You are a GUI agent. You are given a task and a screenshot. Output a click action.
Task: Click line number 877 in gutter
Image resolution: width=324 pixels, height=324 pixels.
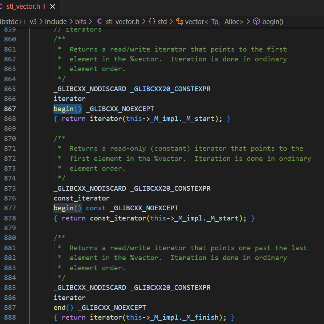click(x=10, y=208)
